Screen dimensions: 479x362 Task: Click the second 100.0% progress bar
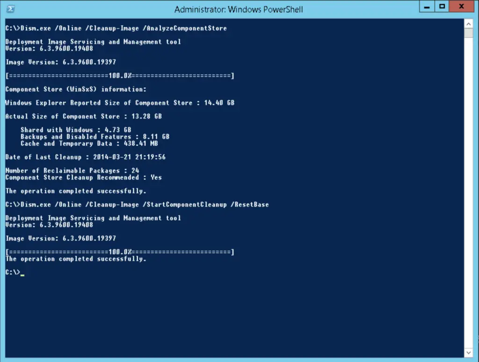[x=120, y=252]
